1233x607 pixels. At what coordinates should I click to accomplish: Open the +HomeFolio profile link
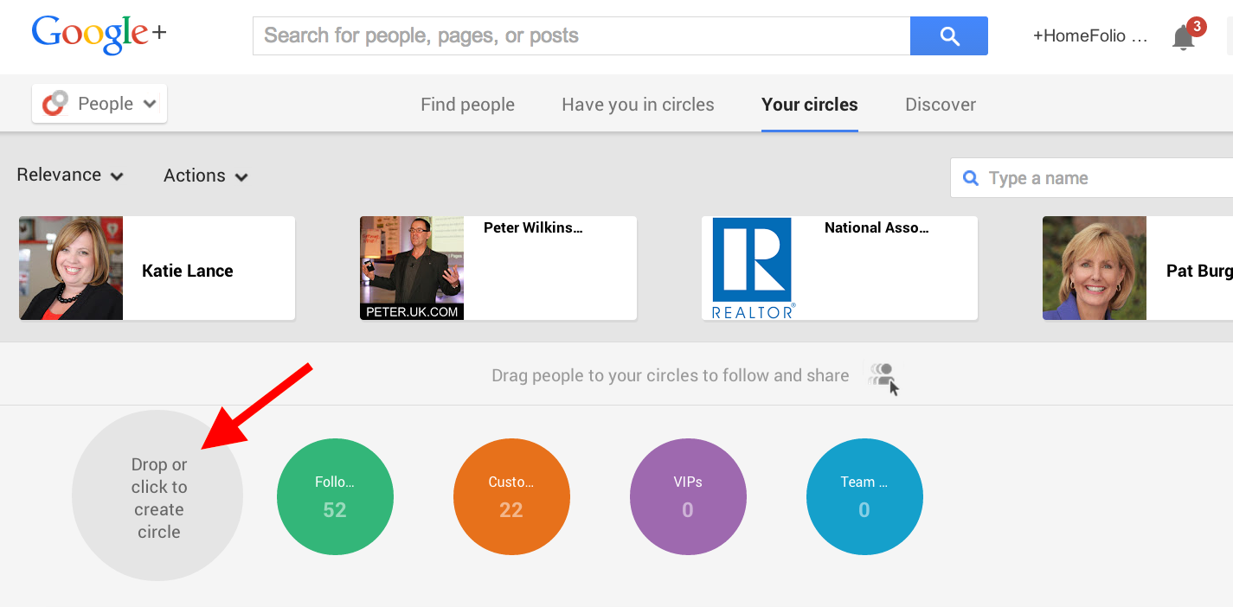click(x=1090, y=35)
